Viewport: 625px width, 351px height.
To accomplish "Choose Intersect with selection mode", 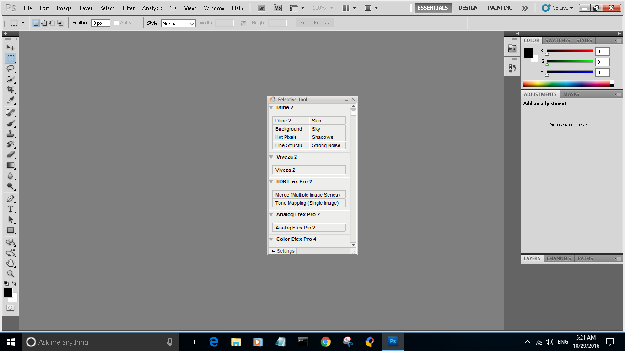I will coord(60,22).
